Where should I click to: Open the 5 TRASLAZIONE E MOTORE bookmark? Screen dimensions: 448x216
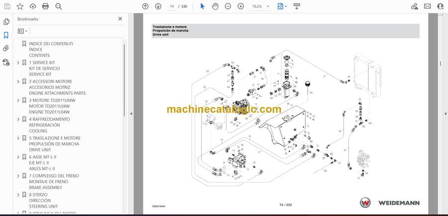55,144
